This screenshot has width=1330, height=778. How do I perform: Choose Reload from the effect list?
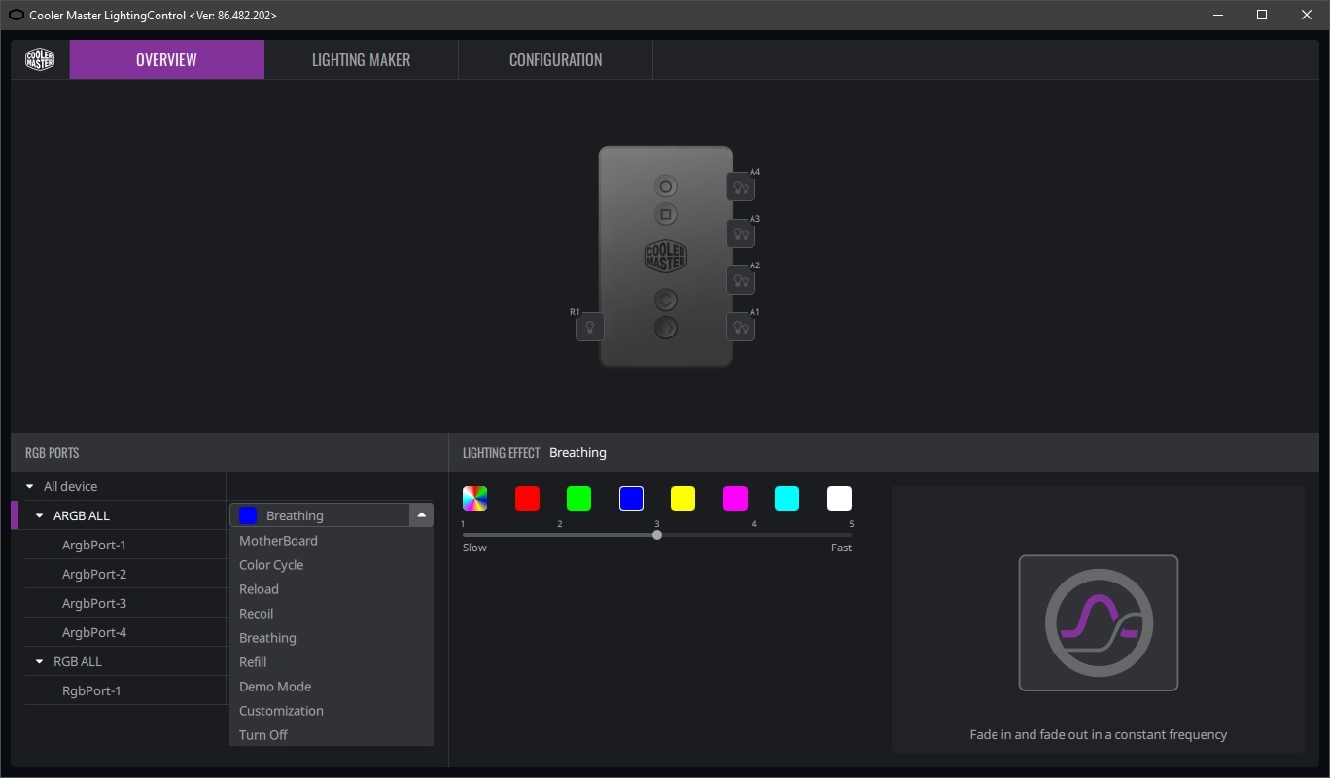coord(332,589)
